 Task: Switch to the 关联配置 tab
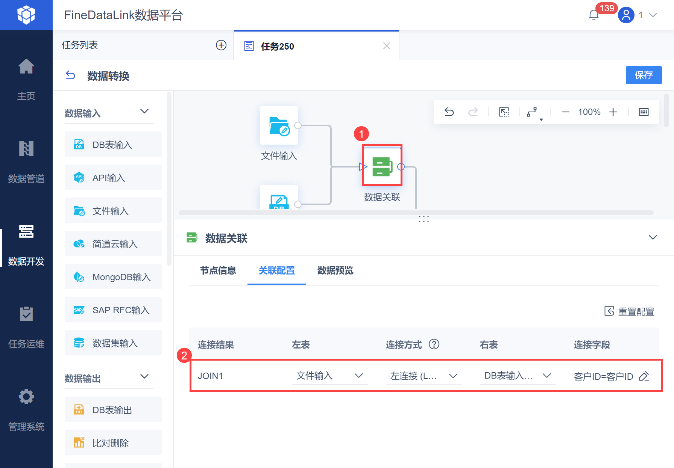(x=277, y=270)
